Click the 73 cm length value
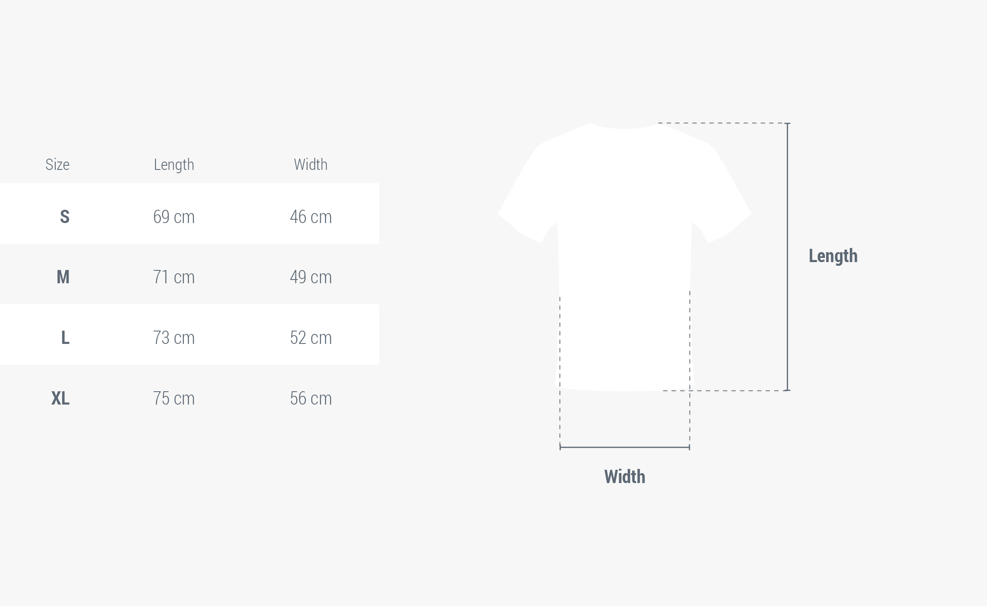The height and width of the screenshot is (606, 987). [174, 338]
